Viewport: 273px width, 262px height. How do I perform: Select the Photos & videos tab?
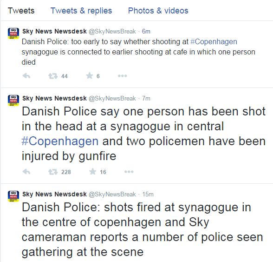point(158,11)
